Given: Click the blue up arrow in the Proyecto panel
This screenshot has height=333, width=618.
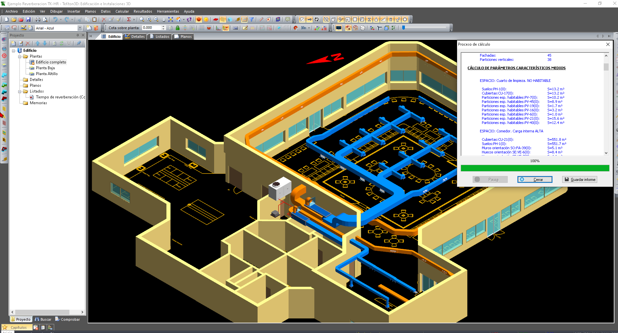Looking at the screenshot, I should pyautogui.click(x=38, y=43).
